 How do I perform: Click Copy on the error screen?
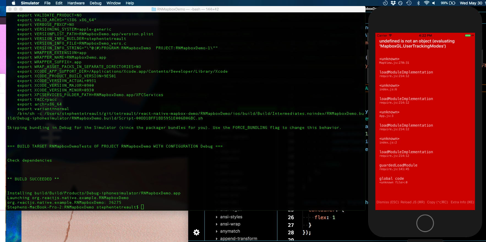[438, 202]
